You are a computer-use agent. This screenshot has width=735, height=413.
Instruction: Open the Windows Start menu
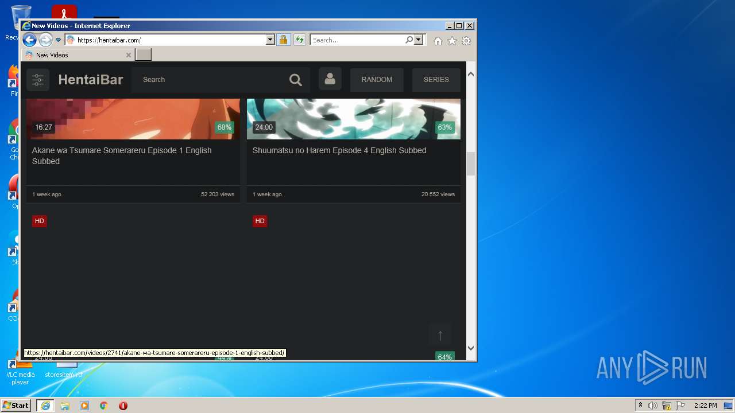tap(16, 406)
